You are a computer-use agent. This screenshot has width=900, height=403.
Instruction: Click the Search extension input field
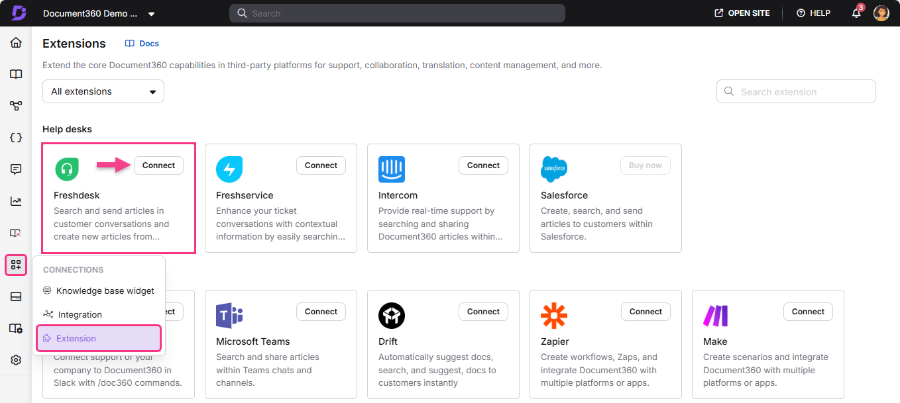[x=795, y=91]
